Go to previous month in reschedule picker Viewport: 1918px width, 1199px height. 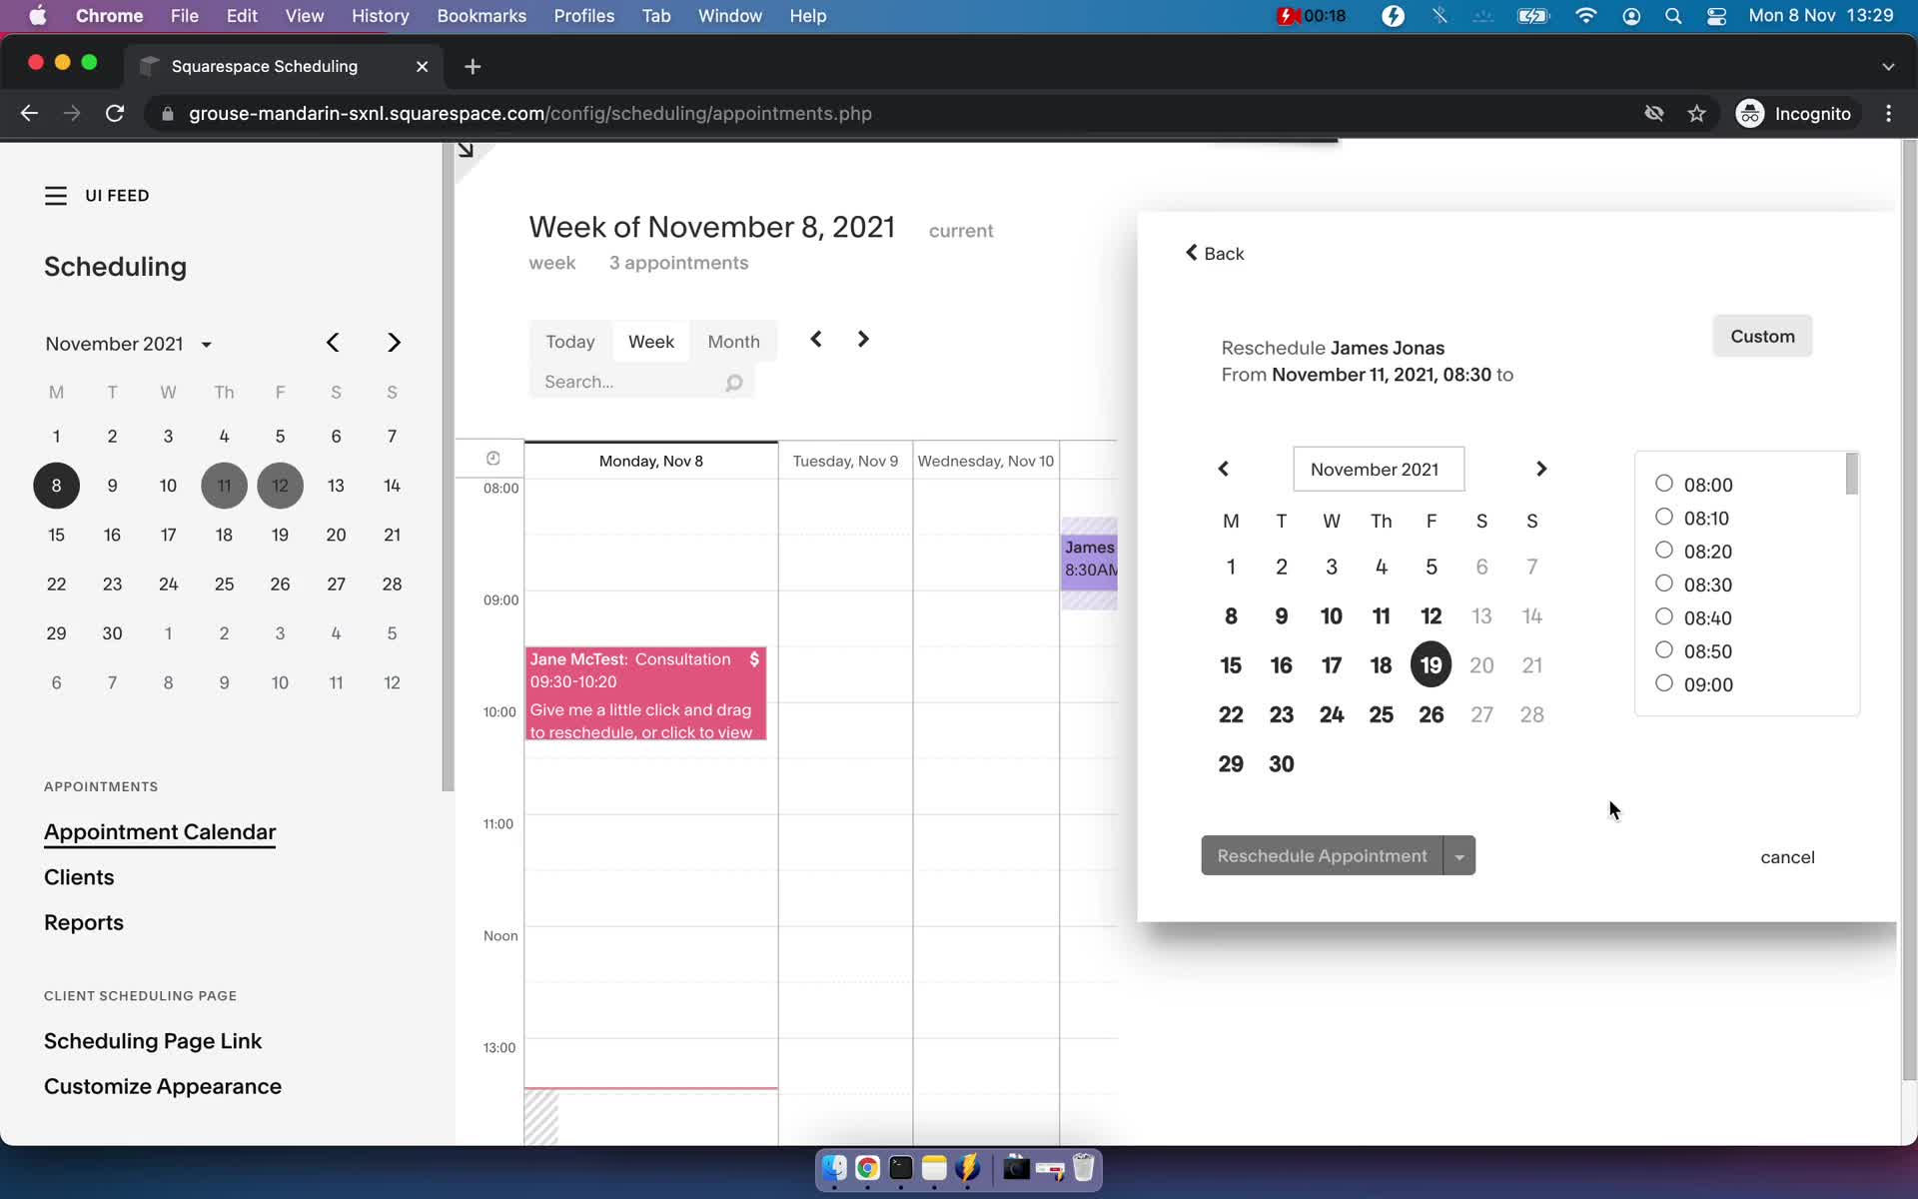click(x=1223, y=469)
